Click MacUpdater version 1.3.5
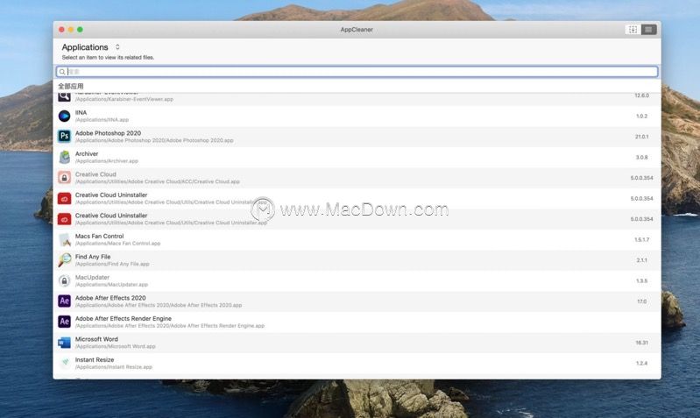The image size is (700, 418). pyautogui.click(x=641, y=281)
